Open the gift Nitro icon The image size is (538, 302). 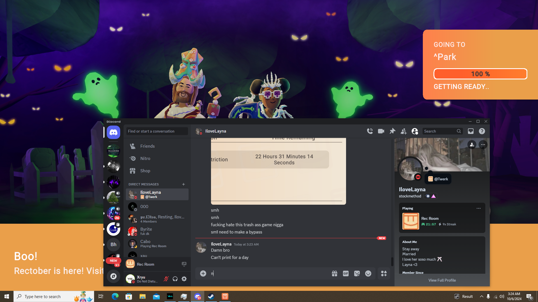click(335, 273)
